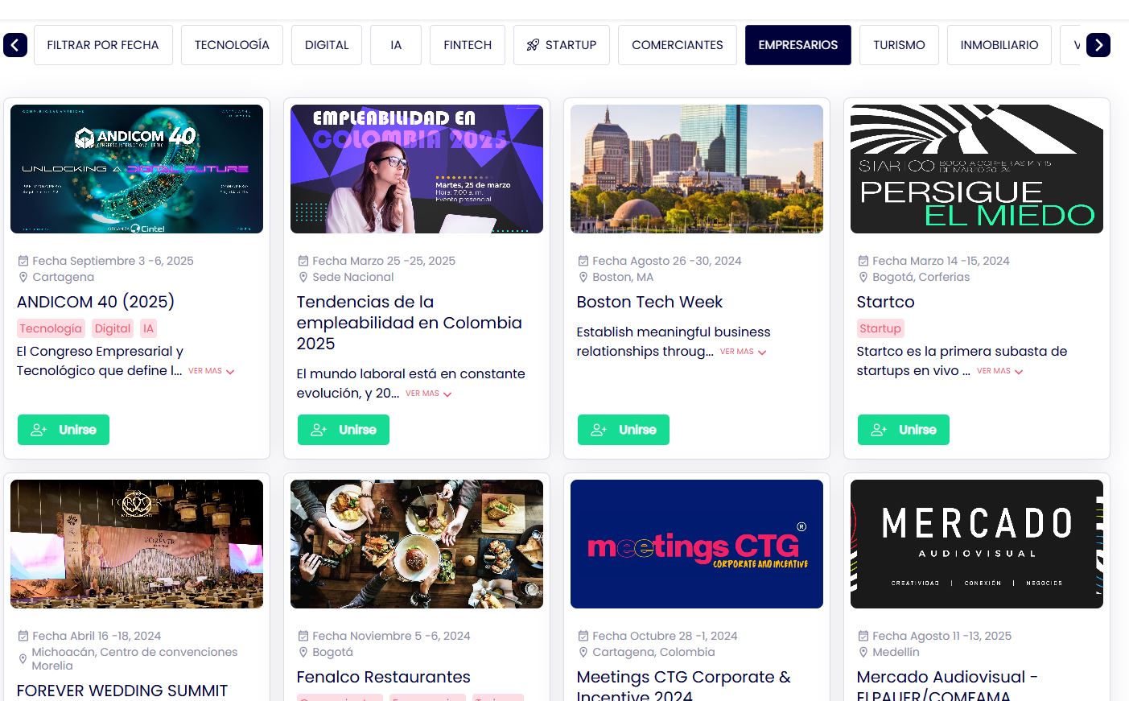Screen dimensions: 1129x701
Task: Expand VER MAS on Tendencias de la empleabilidad card
Action: [428, 394]
